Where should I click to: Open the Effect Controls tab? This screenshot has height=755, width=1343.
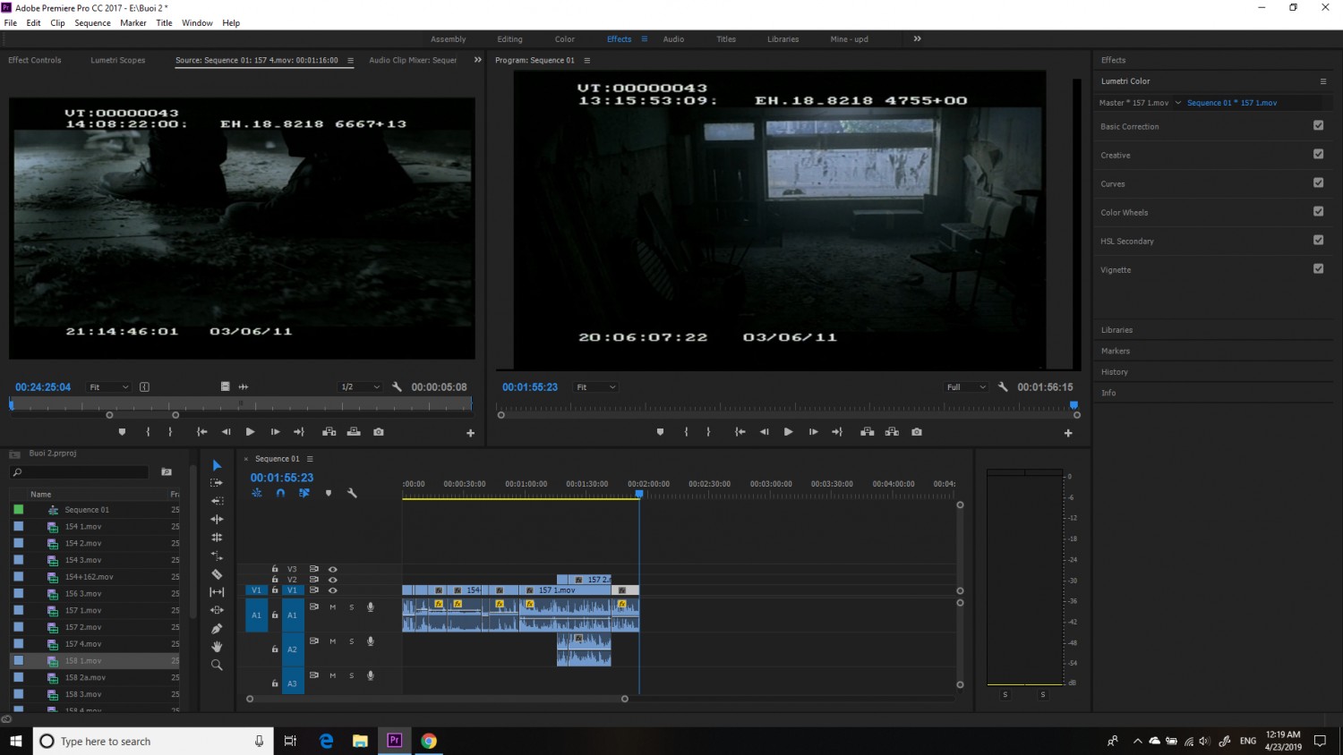[35, 60]
